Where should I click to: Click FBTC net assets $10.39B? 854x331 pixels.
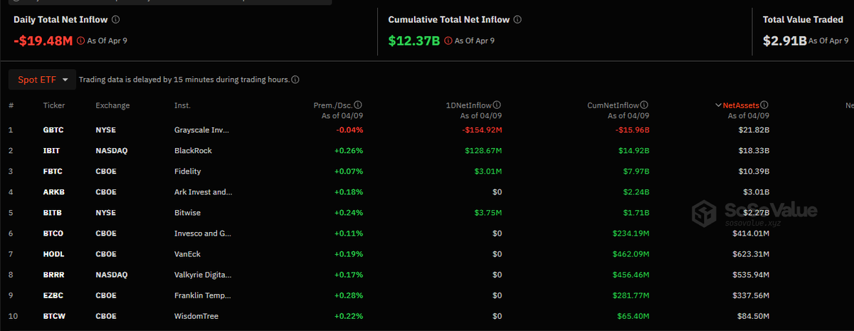coord(753,172)
